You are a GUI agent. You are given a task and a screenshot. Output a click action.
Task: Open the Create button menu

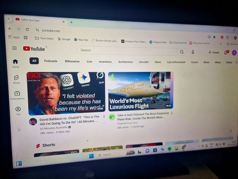(213, 53)
